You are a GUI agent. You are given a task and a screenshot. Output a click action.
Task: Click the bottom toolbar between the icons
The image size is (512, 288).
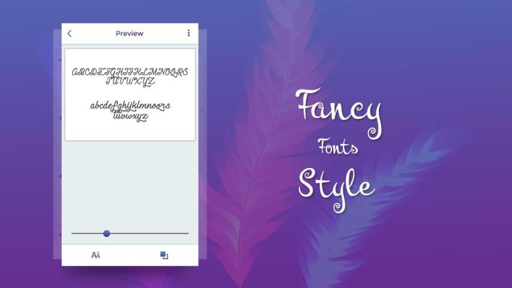(130, 255)
